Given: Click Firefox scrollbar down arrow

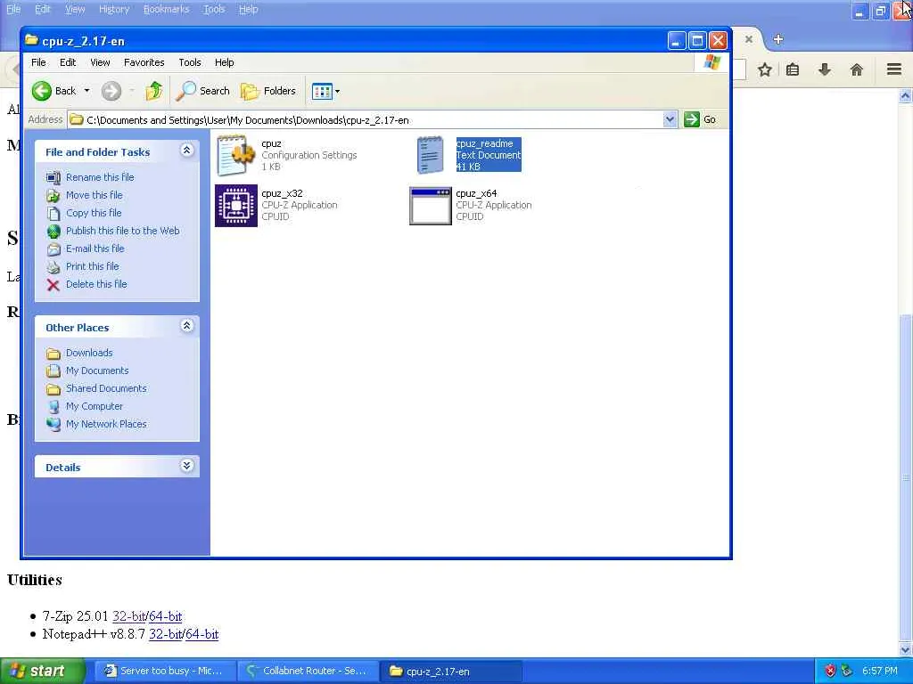Looking at the screenshot, I should [906, 649].
